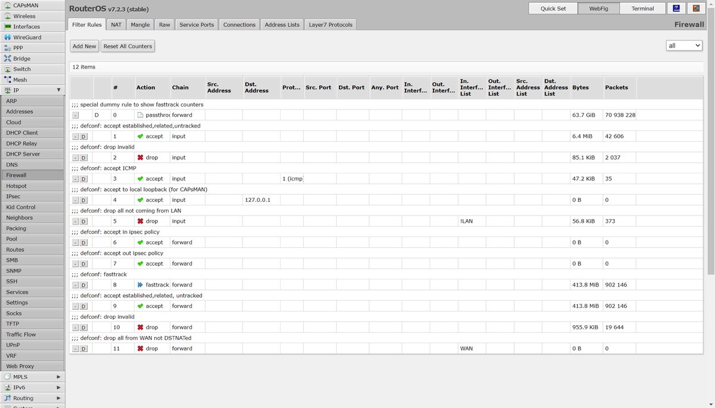
Task: Toggle the D button on rule 3
Action: click(83, 179)
